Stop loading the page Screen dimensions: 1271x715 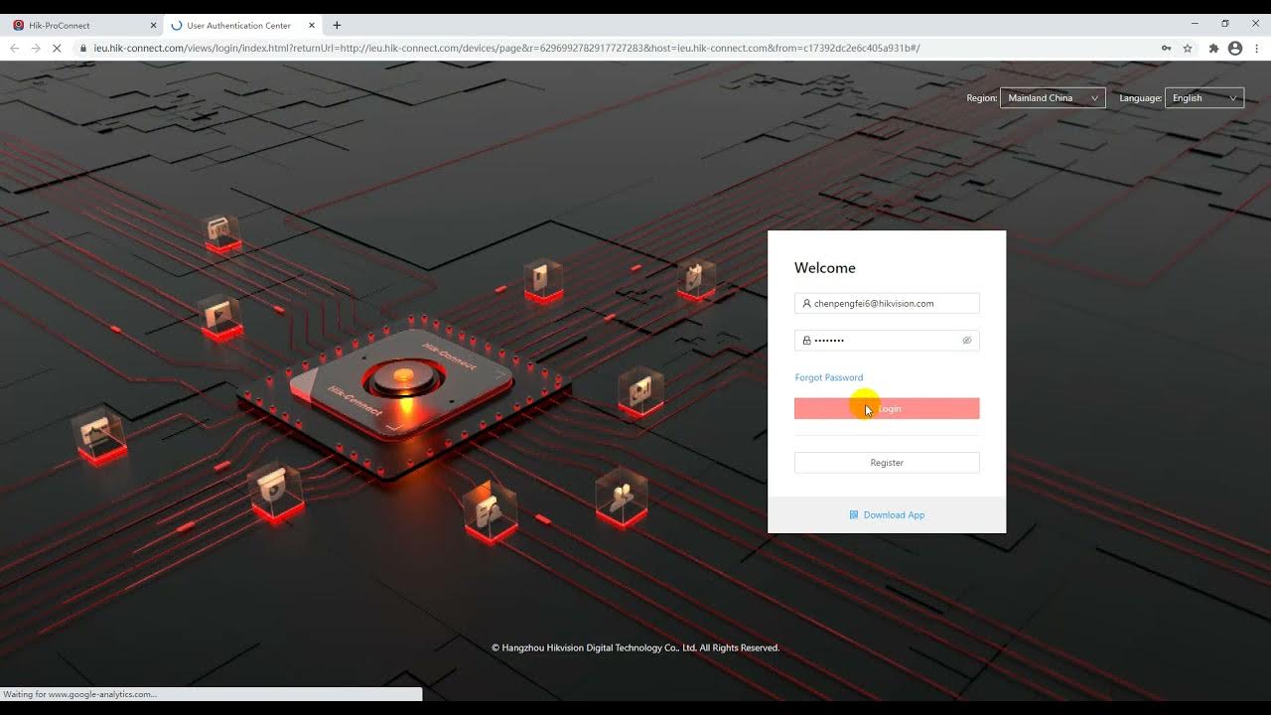click(x=58, y=48)
